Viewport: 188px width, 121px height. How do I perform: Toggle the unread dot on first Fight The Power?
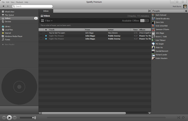46,36
